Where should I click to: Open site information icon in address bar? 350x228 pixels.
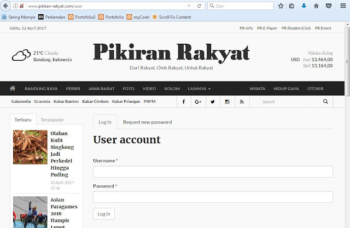coord(15,6)
